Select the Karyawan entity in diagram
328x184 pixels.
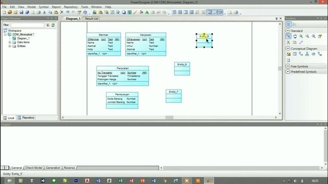click(146, 44)
